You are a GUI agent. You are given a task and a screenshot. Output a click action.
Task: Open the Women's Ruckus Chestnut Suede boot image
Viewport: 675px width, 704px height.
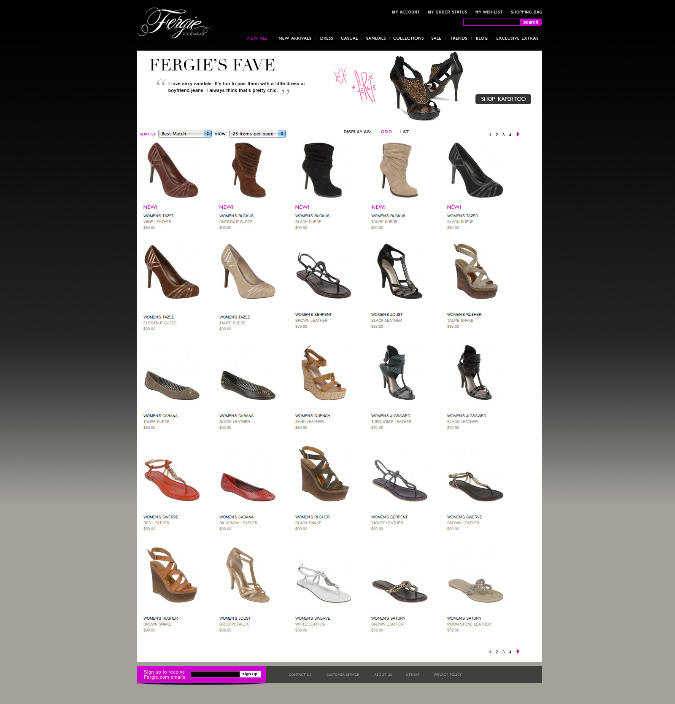[248, 170]
